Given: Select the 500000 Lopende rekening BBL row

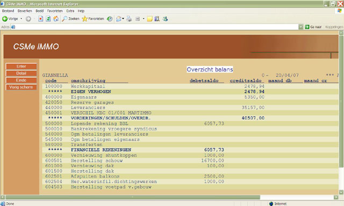Looking at the screenshot, I should tap(190, 123).
